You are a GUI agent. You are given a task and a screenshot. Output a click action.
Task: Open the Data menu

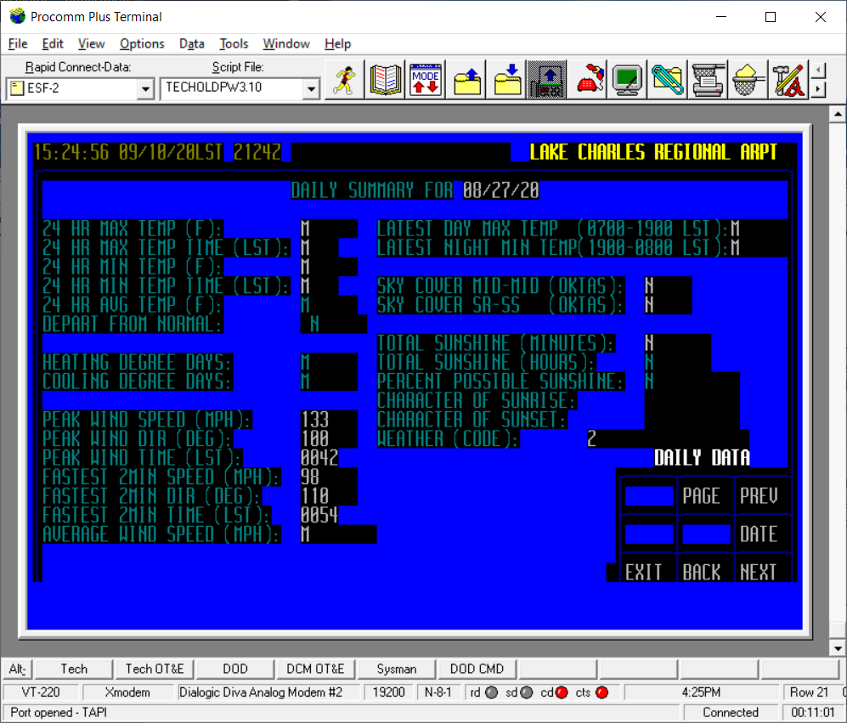pos(192,44)
